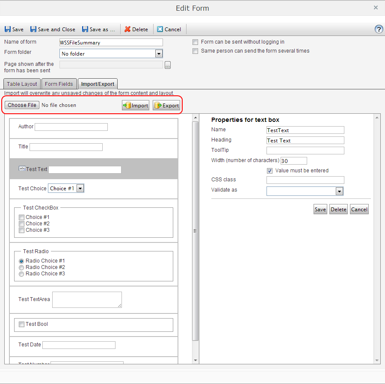
Task: Click the Save and Close toolbar icon
Action: 33,30
